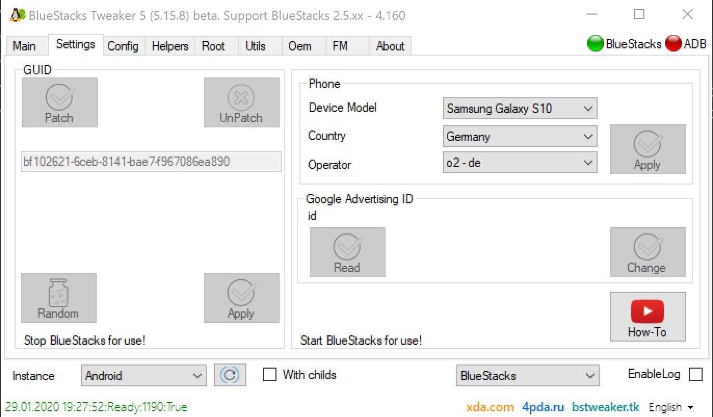Expand the Instance Android dropdown
Screen dimensions: 713x417
pos(143,375)
